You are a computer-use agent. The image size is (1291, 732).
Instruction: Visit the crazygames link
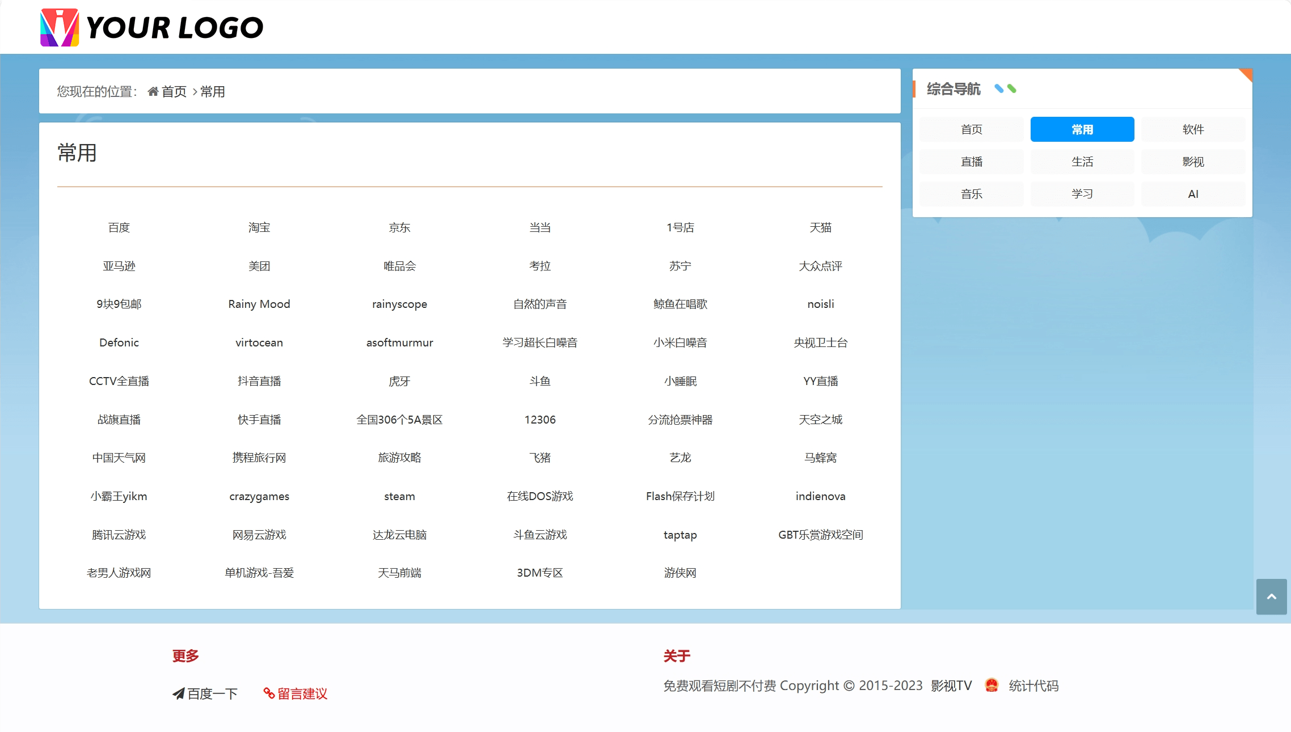coord(259,496)
